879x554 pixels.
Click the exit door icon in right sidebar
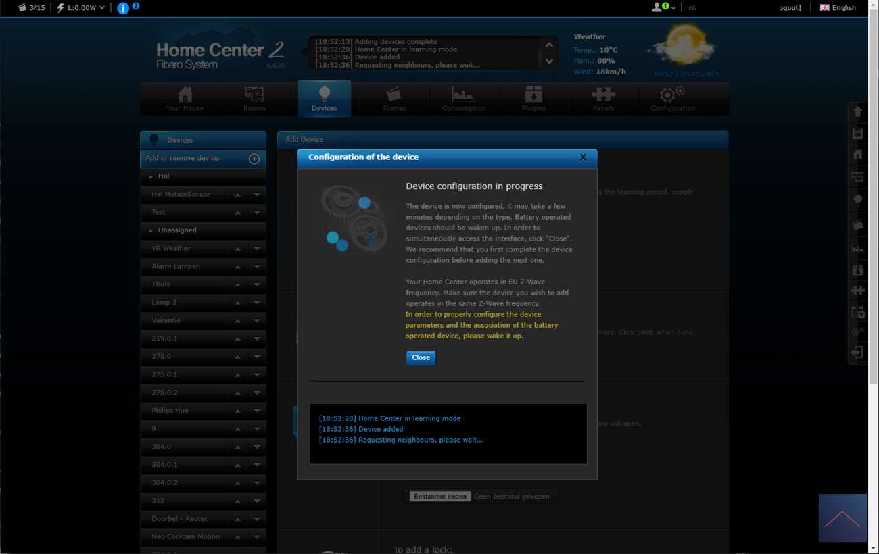(x=857, y=352)
